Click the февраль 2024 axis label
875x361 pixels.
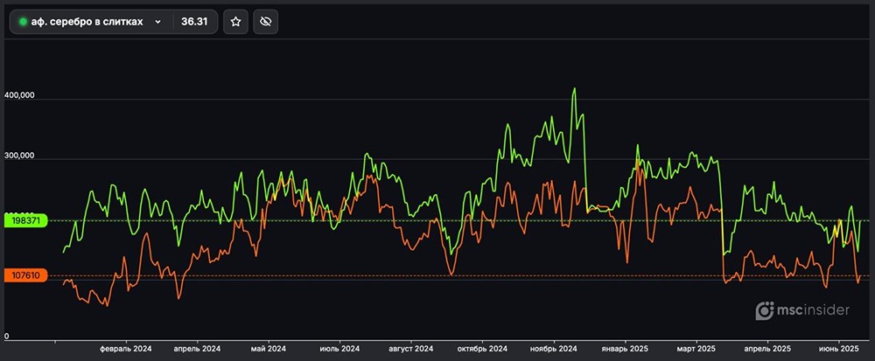point(126,349)
